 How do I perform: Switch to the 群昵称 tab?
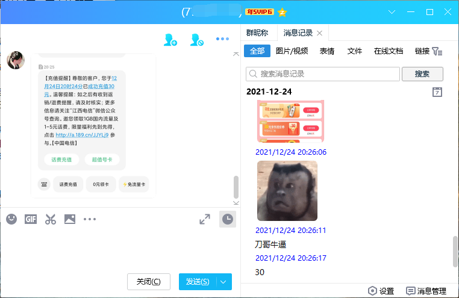(257, 33)
